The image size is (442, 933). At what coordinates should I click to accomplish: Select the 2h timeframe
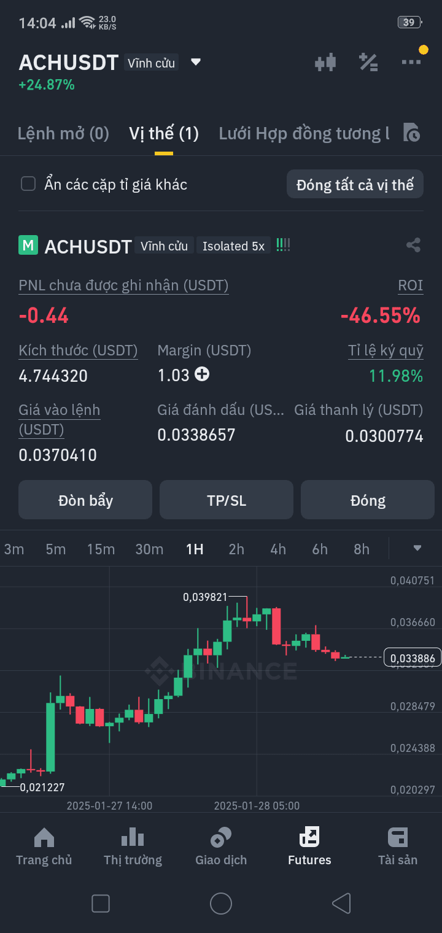coord(236,549)
